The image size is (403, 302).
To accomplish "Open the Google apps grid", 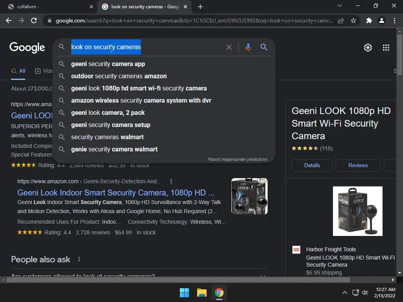I will coord(386,48).
